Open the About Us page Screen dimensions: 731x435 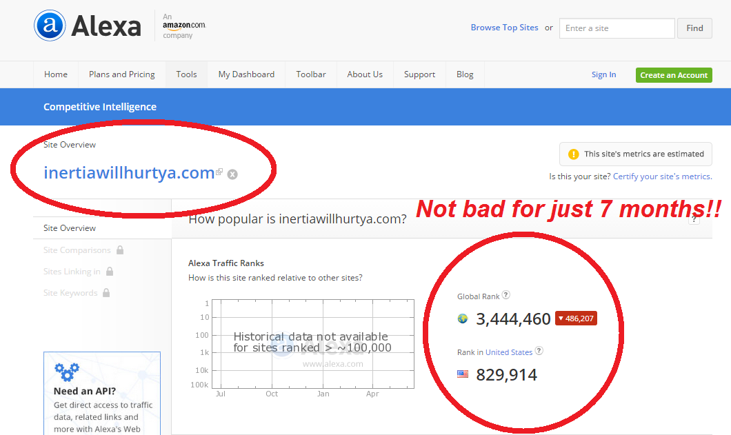tap(365, 74)
